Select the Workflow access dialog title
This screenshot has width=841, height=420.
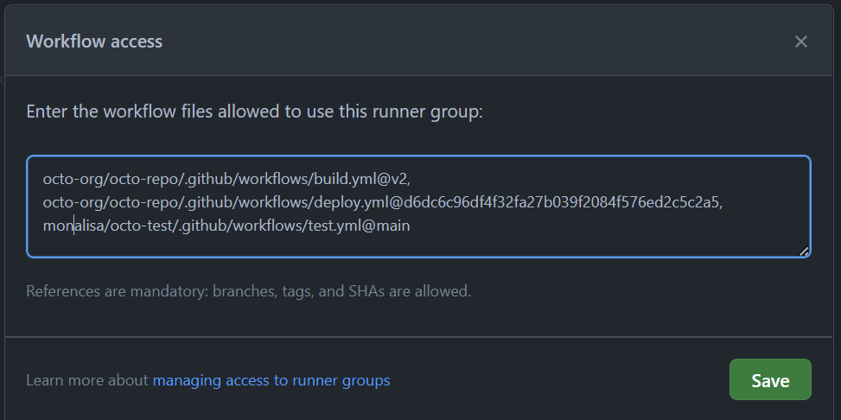click(x=94, y=41)
